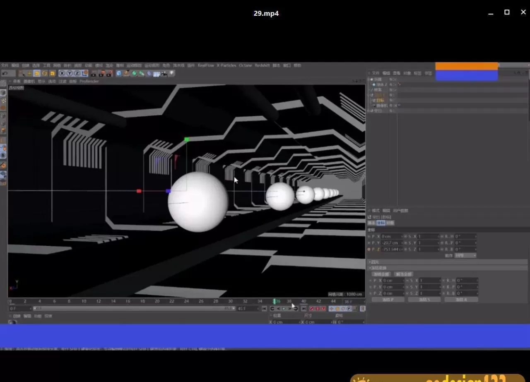Toggle the Y axis lock
The height and width of the screenshot is (382, 530).
tap(70, 73)
